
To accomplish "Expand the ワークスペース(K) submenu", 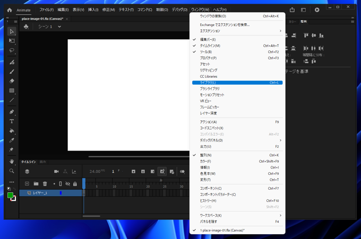I will (237, 215).
